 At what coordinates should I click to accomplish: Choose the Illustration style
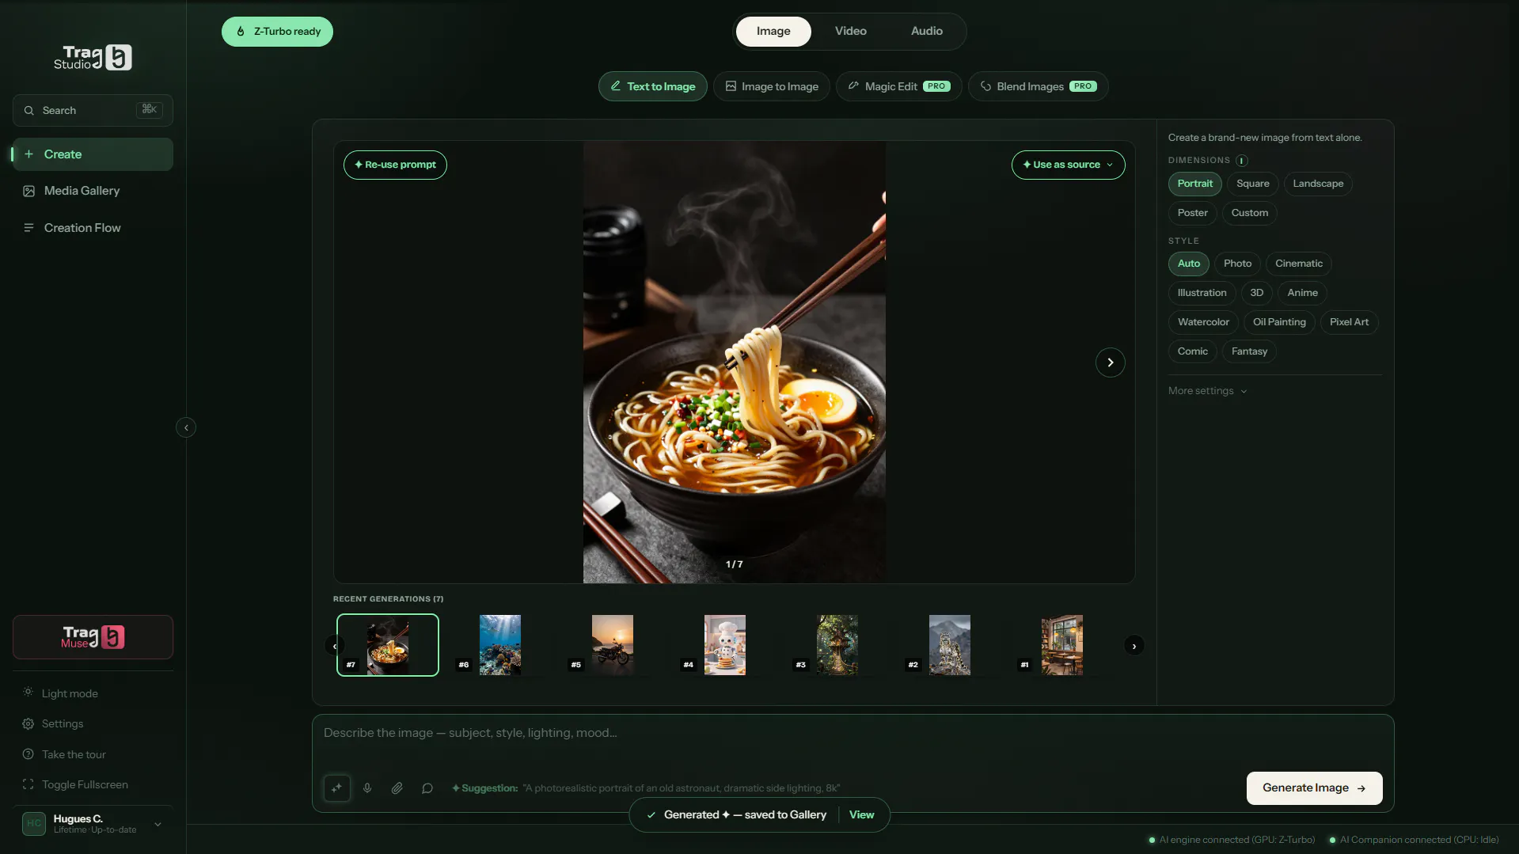[1202, 293]
